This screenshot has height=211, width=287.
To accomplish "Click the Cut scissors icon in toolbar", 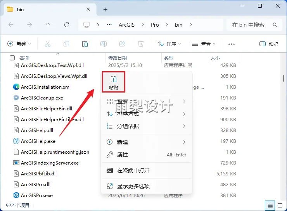I will (48, 44).
